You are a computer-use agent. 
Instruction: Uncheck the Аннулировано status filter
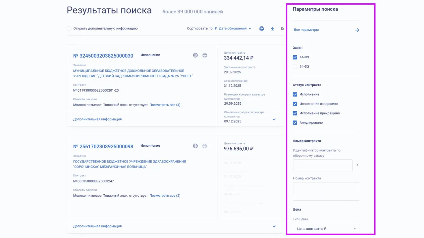(295, 123)
